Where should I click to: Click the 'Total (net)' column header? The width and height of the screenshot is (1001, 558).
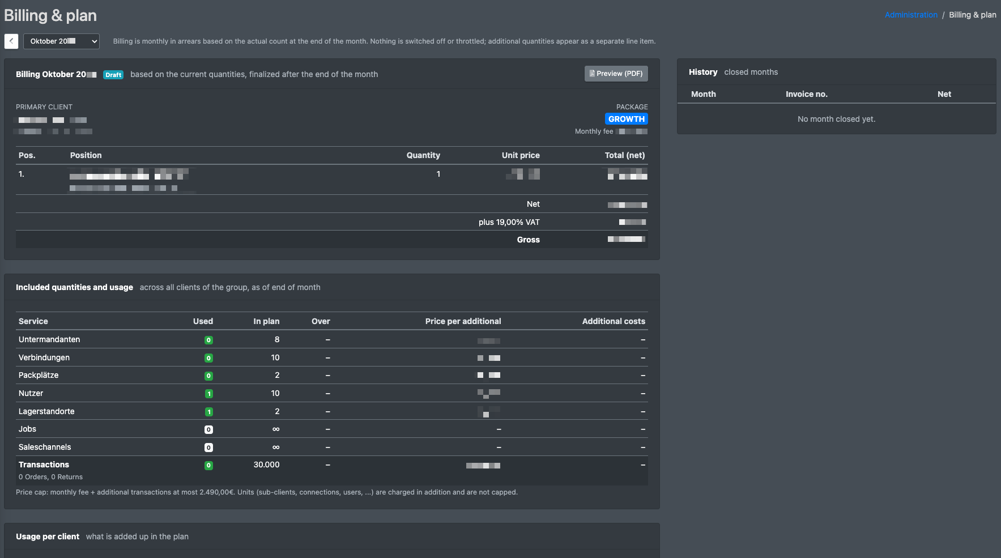625,155
